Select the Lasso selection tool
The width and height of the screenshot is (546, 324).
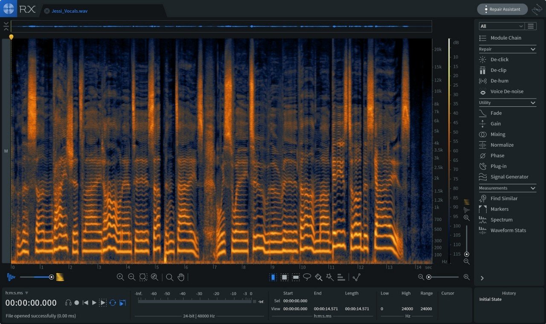point(307,277)
